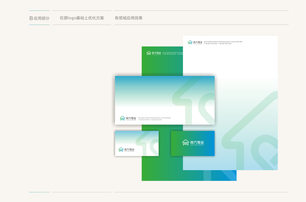Select the house logo icon on the large envelope
The width and height of the screenshot is (306, 202).
tap(122, 118)
